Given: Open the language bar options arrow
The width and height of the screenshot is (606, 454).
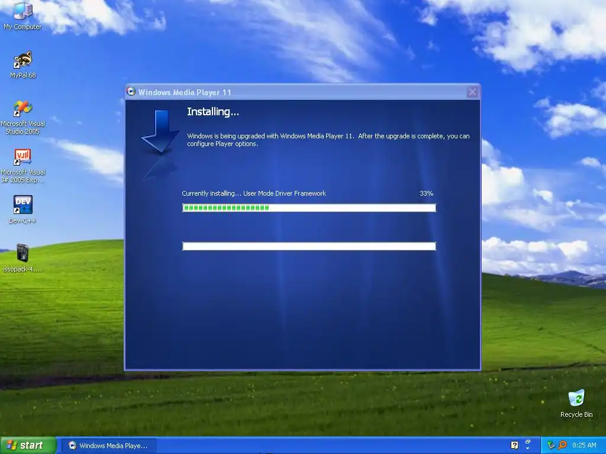Looking at the screenshot, I should [x=528, y=449].
